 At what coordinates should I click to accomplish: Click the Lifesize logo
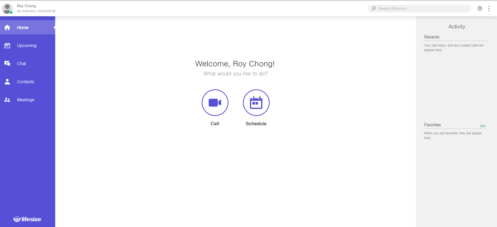tap(27, 219)
